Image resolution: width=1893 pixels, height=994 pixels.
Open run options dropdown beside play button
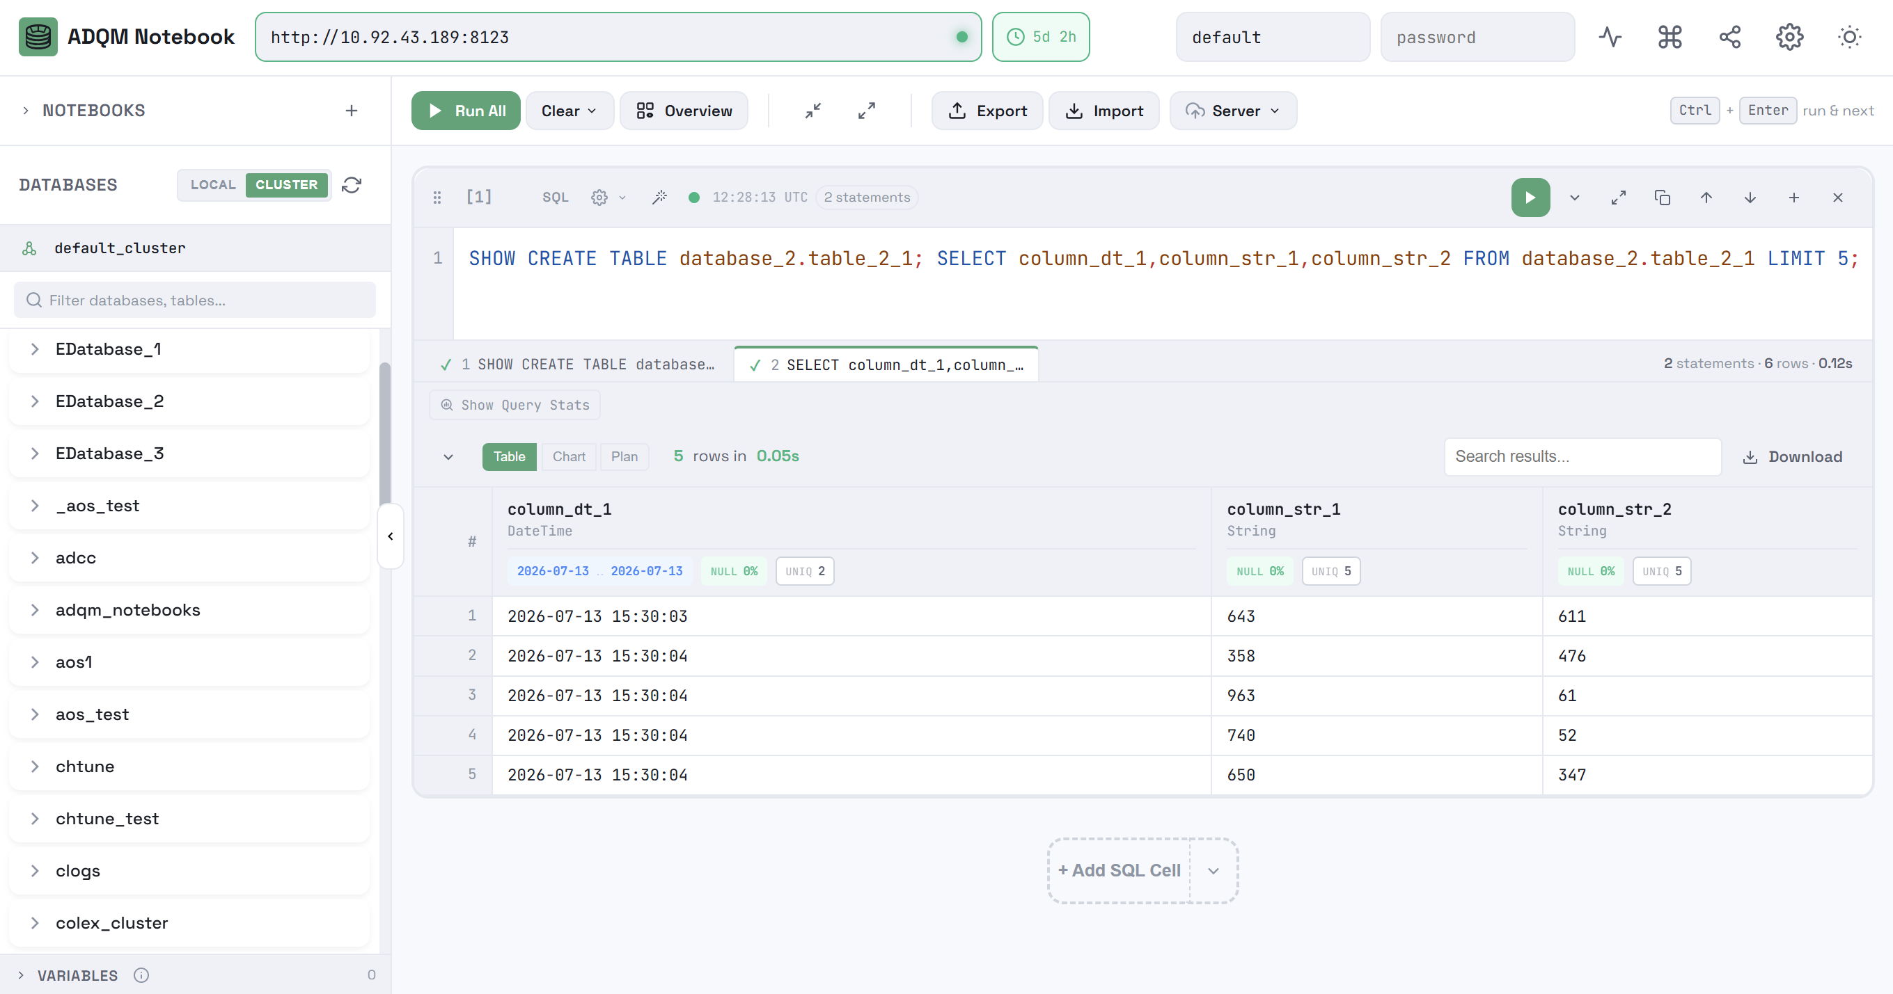pos(1574,198)
